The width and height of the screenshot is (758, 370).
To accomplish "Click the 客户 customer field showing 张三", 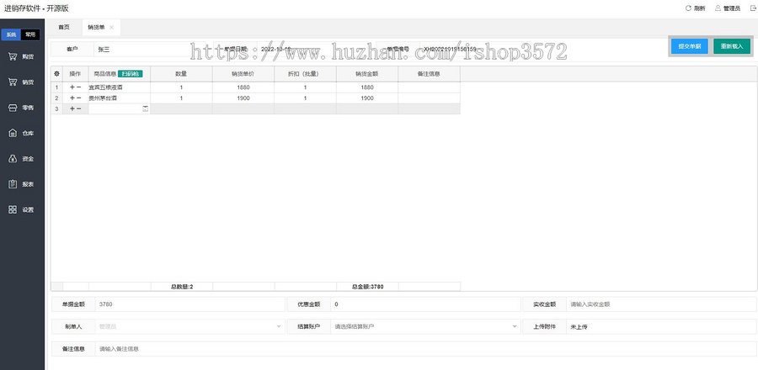I will [x=150, y=50].
